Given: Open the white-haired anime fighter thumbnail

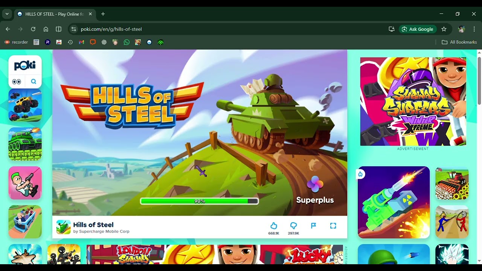Looking at the screenshot, I should 452,254.
